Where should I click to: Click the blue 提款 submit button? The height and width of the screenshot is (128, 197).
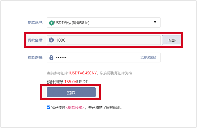pyautogui.click(x=71, y=92)
